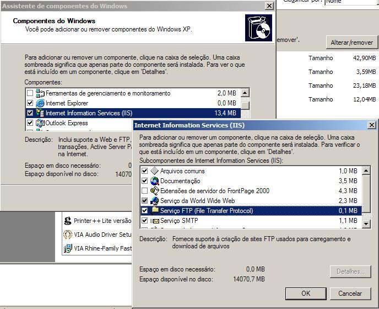Screen dimensions: 379x309
Task: Click Cancelar in the IIS dialog
Action: pyautogui.click(x=350, y=294)
